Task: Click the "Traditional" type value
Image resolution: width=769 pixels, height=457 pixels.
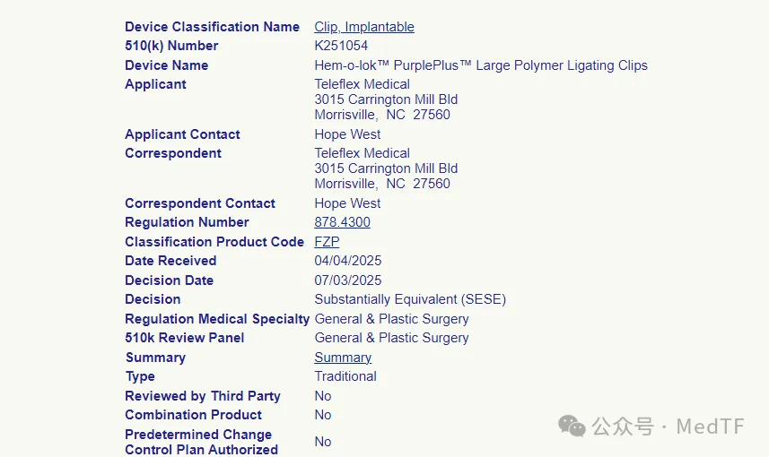Action: (345, 376)
